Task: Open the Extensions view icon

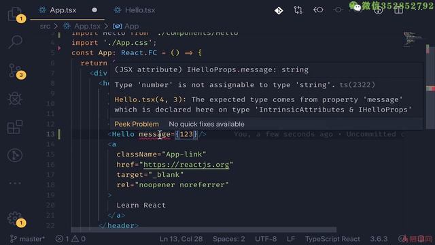Action: pyautogui.click(x=15, y=127)
